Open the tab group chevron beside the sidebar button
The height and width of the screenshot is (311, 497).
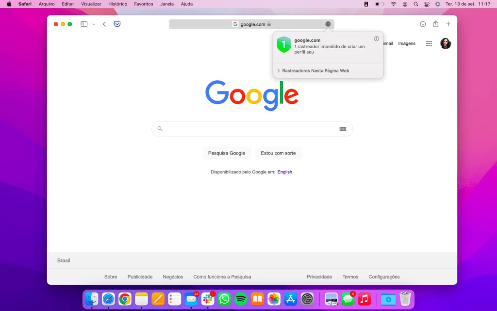click(94, 23)
